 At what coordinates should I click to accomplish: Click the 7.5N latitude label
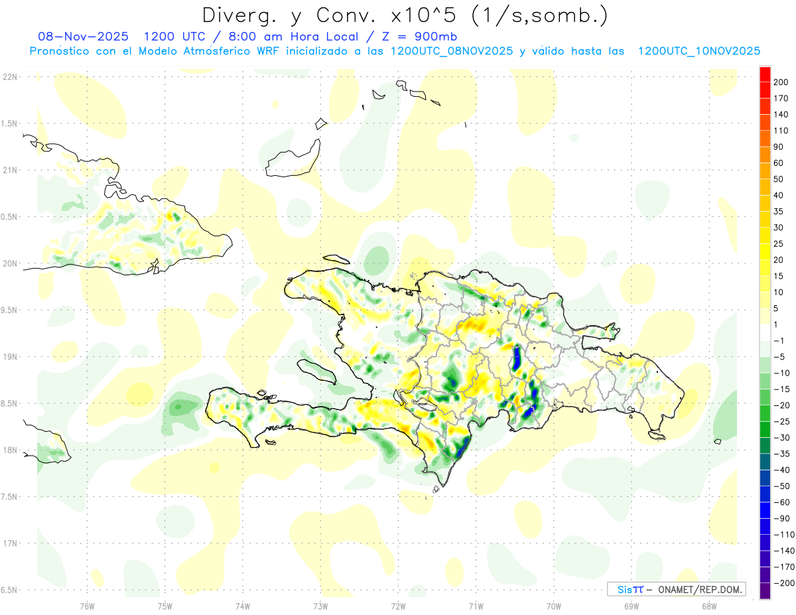9,496
